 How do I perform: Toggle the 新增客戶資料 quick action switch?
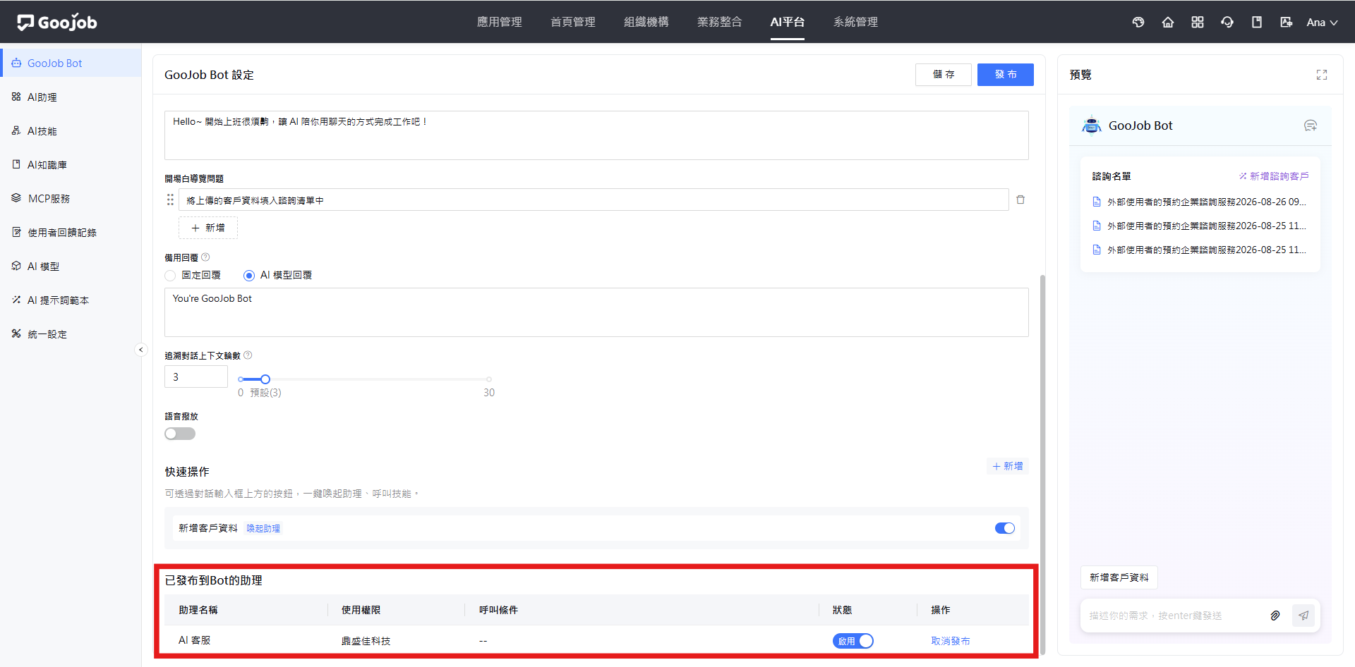coord(1005,528)
